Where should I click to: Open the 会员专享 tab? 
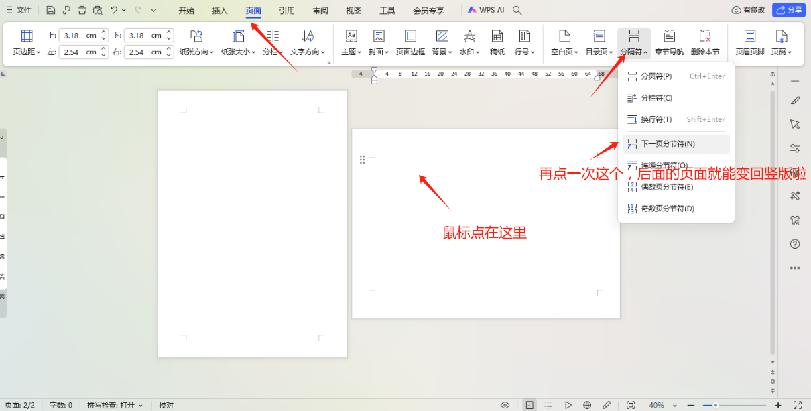(x=428, y=11)
